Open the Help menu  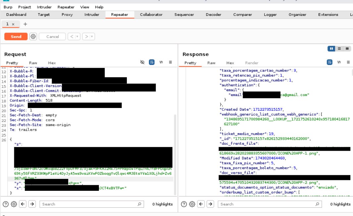pyautogui.click(x=99, y=7)
